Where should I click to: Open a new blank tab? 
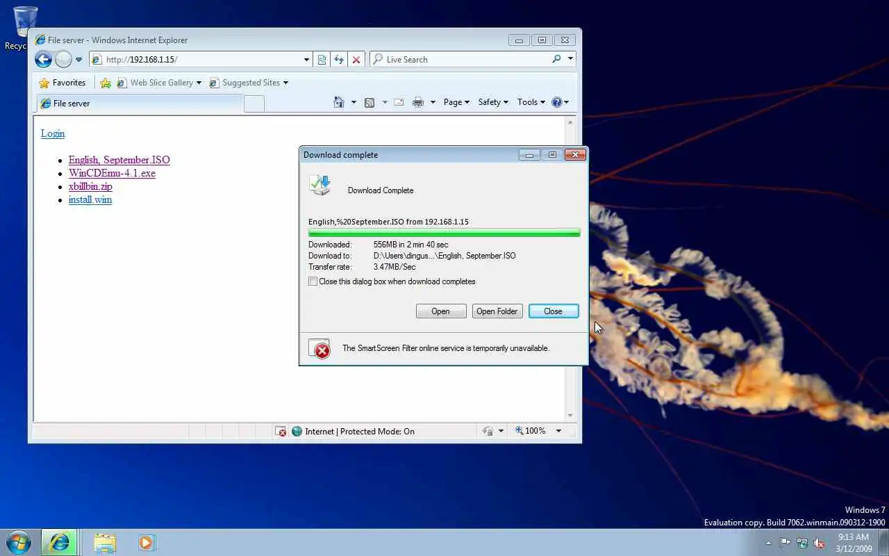tap(254, 104)
